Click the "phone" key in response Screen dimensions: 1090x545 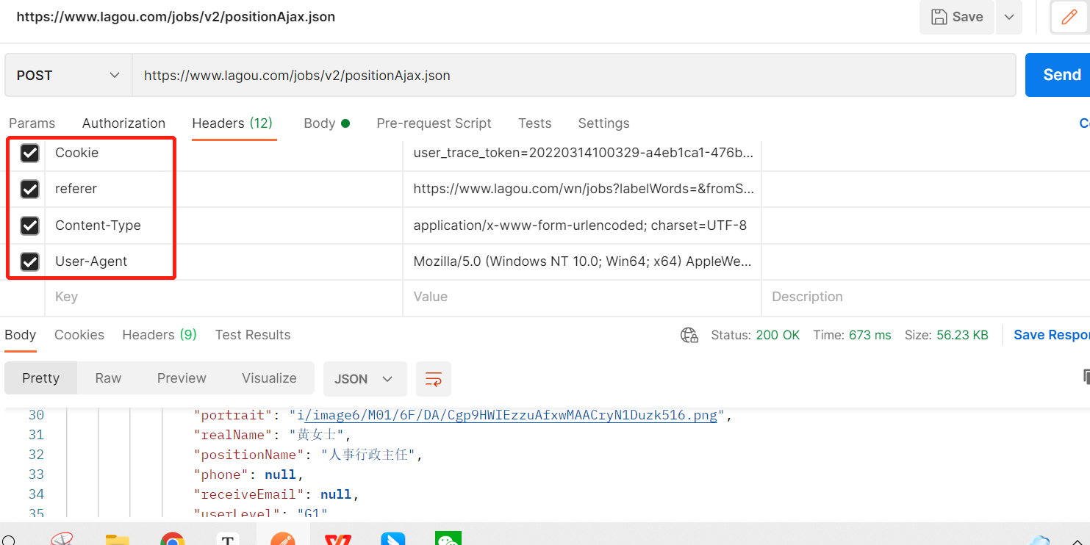[221, 474]
